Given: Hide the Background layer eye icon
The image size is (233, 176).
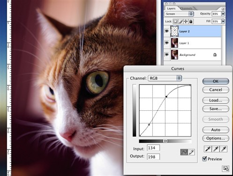Looking at the screenshot, I should pos(167,54).
